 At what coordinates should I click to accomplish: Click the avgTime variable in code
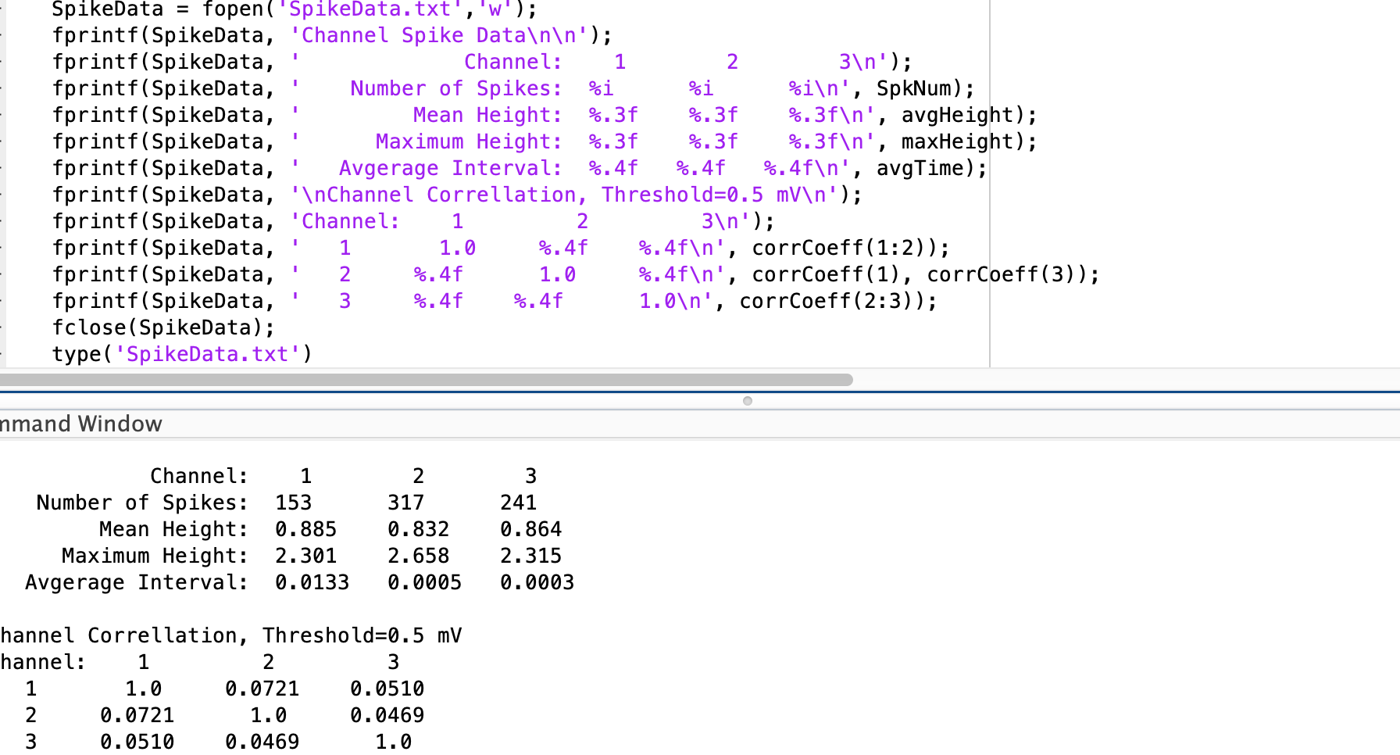coord(920,169)
